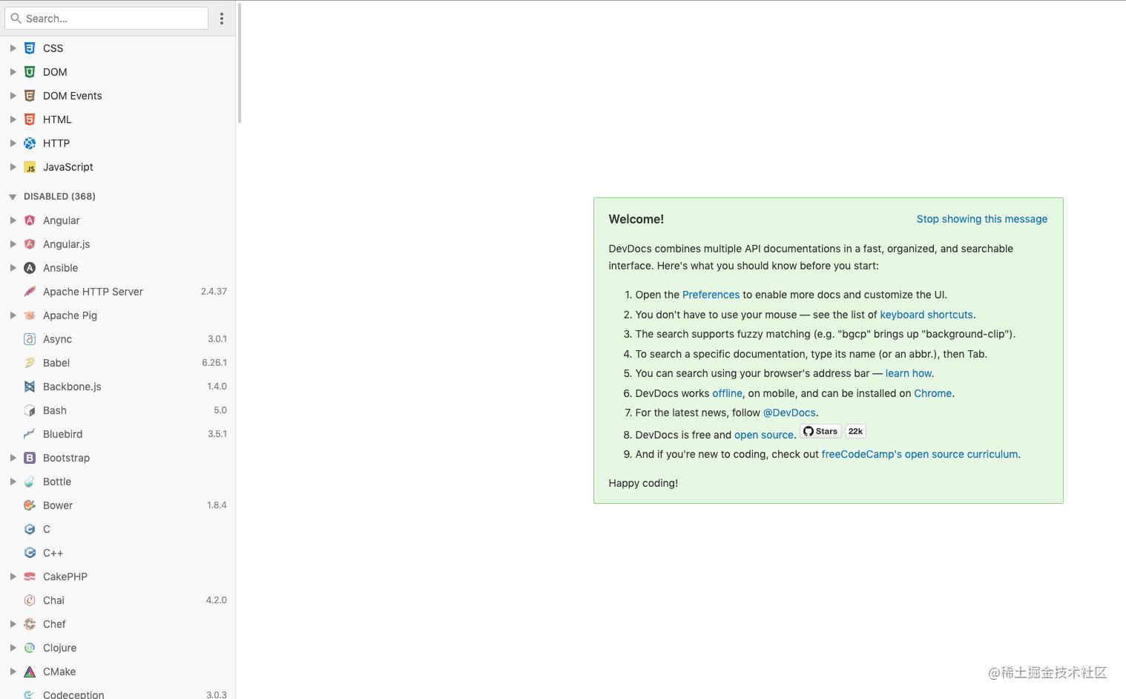This screenshot has width=1126, height=699.
Task: Click the Bower icon
Action: click(x=30, y=505)
